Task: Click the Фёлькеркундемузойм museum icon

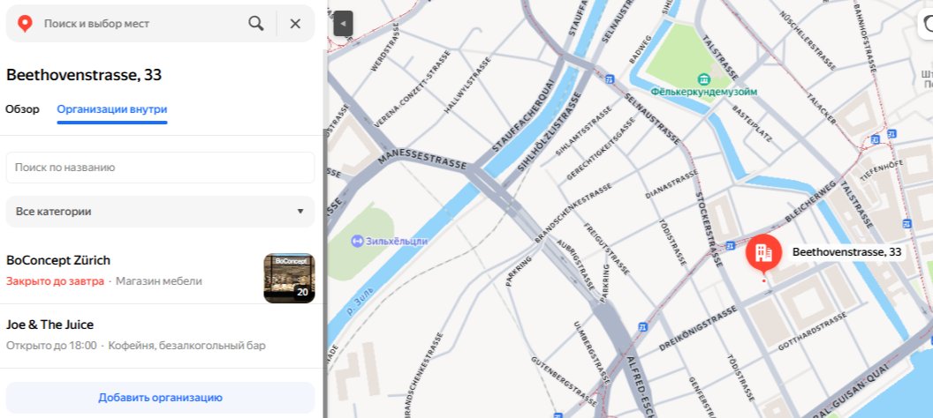Action: (705, 79)
